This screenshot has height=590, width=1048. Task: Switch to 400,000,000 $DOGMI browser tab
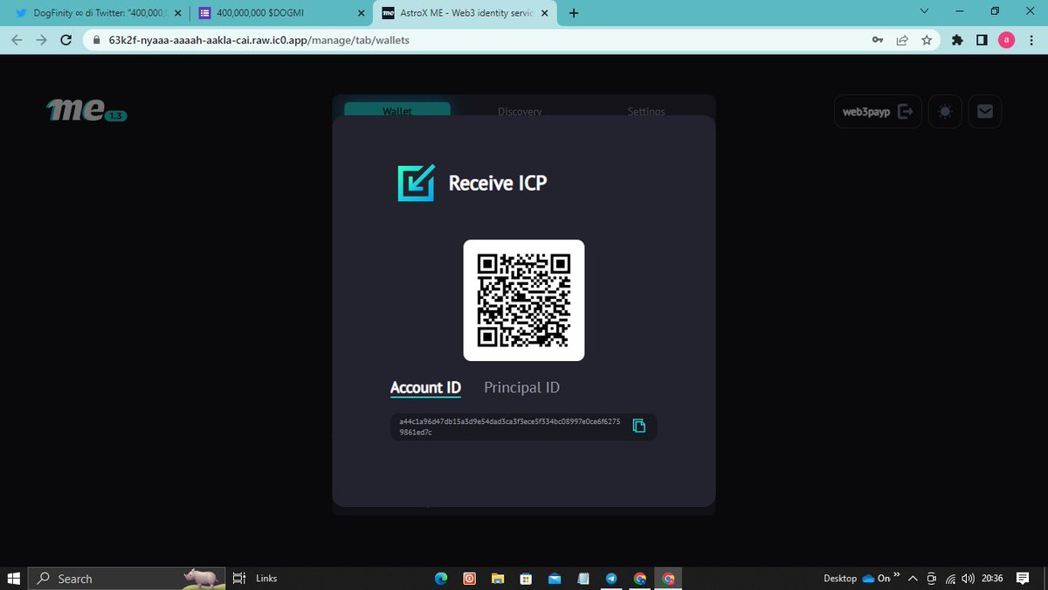tap(279, 14)
